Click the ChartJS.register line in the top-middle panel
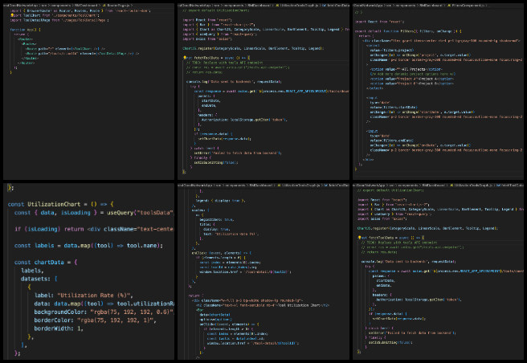 pos(253,48)
